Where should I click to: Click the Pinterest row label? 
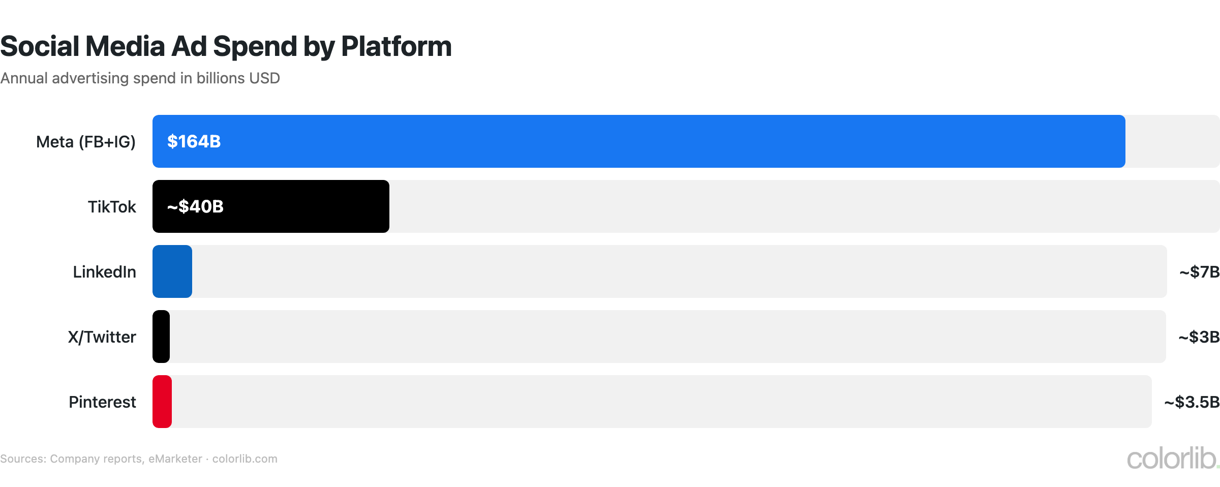click(x=102, y=402)
